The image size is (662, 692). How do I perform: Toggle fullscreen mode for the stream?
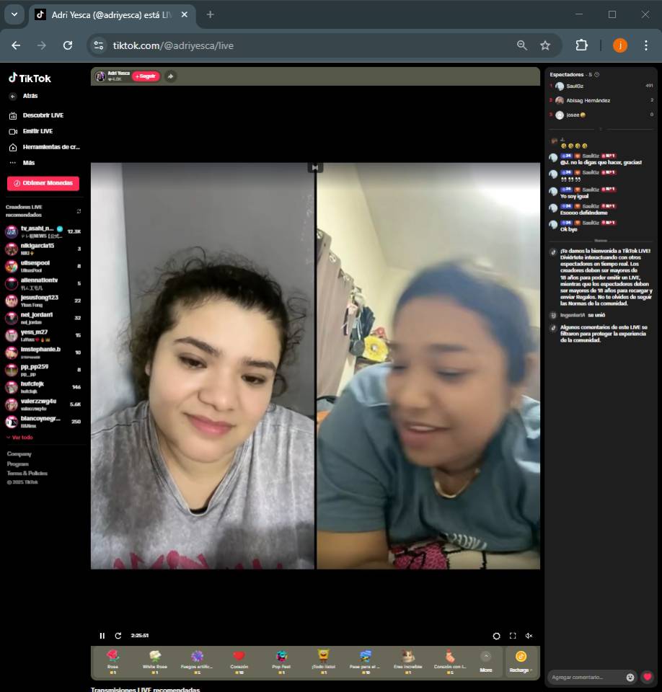(x=513, y=636)
